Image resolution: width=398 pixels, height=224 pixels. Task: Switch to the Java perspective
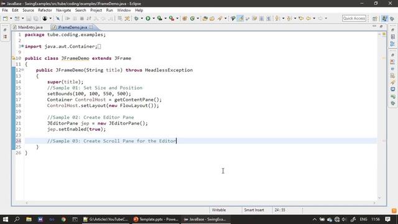385,19
